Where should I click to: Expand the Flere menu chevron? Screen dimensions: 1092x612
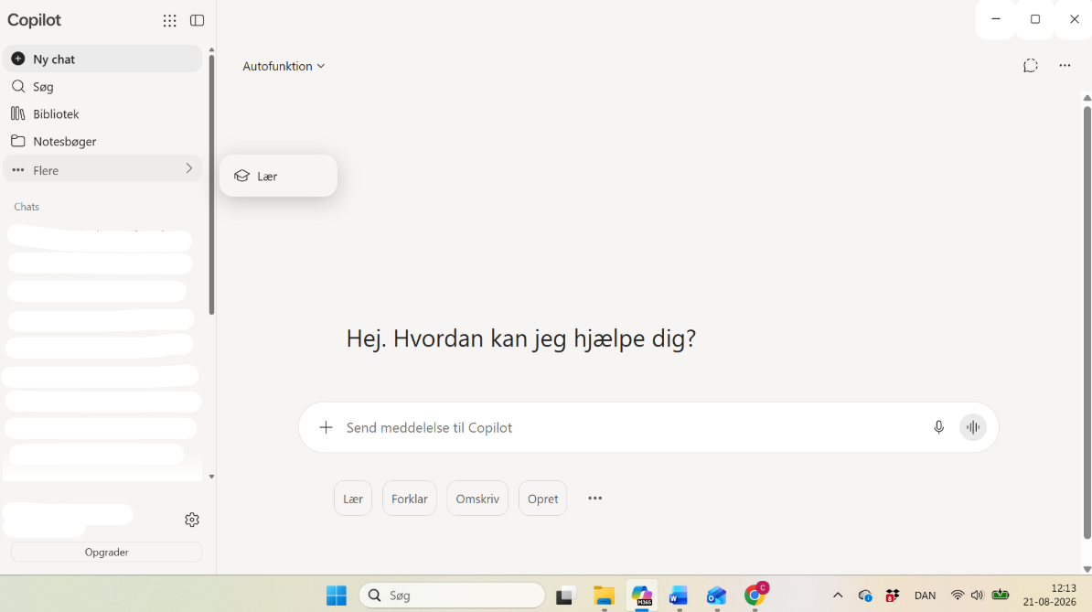(188, 168)
